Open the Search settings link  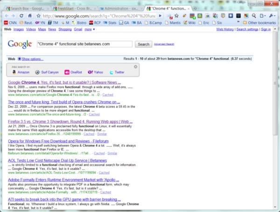247,29
